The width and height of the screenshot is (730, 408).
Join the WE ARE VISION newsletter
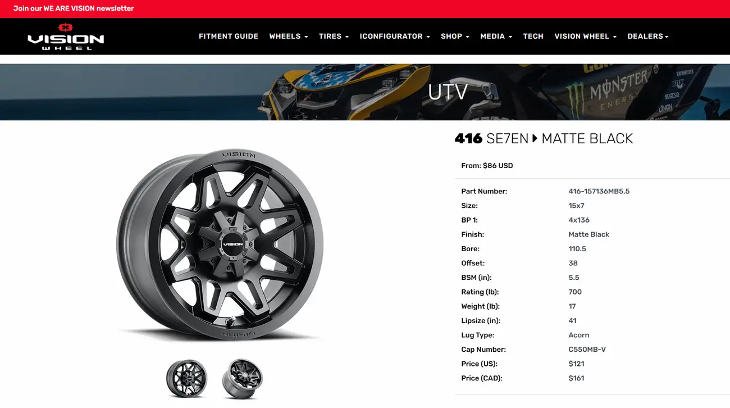[x=74, y=8]
